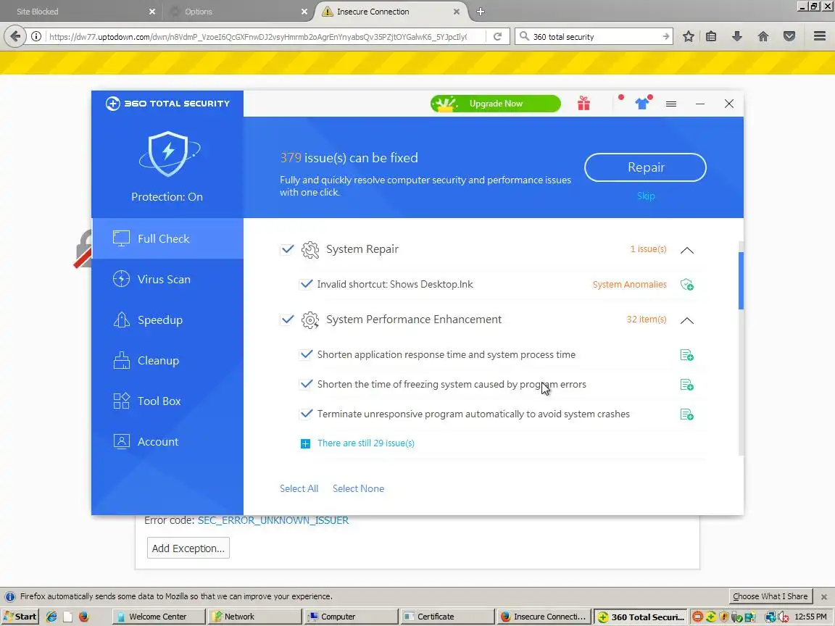Open the Account section
This screenshot has height=626, width=835.
(x=167, y=441)
